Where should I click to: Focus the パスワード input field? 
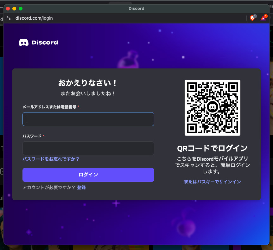(88, 148)
